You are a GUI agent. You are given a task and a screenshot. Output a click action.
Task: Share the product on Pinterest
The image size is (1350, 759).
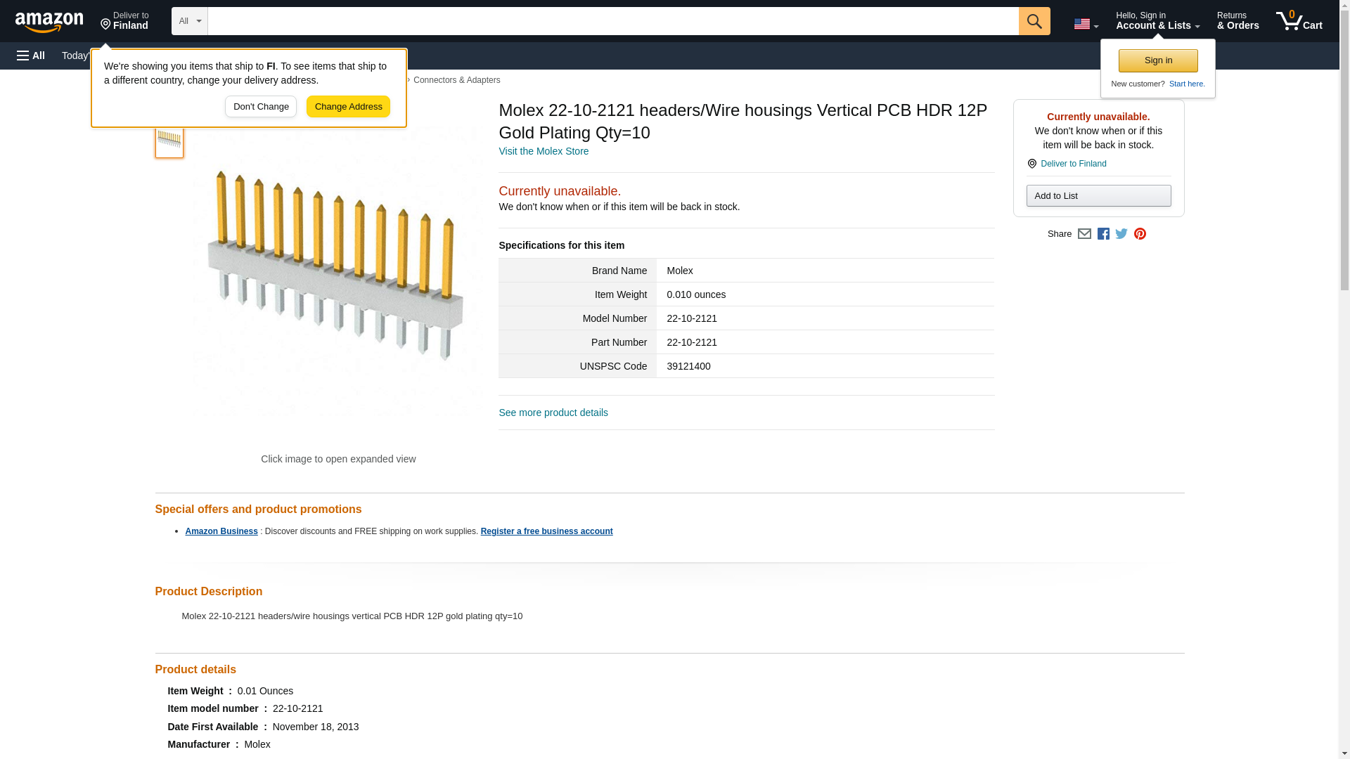coord(1140,234)
